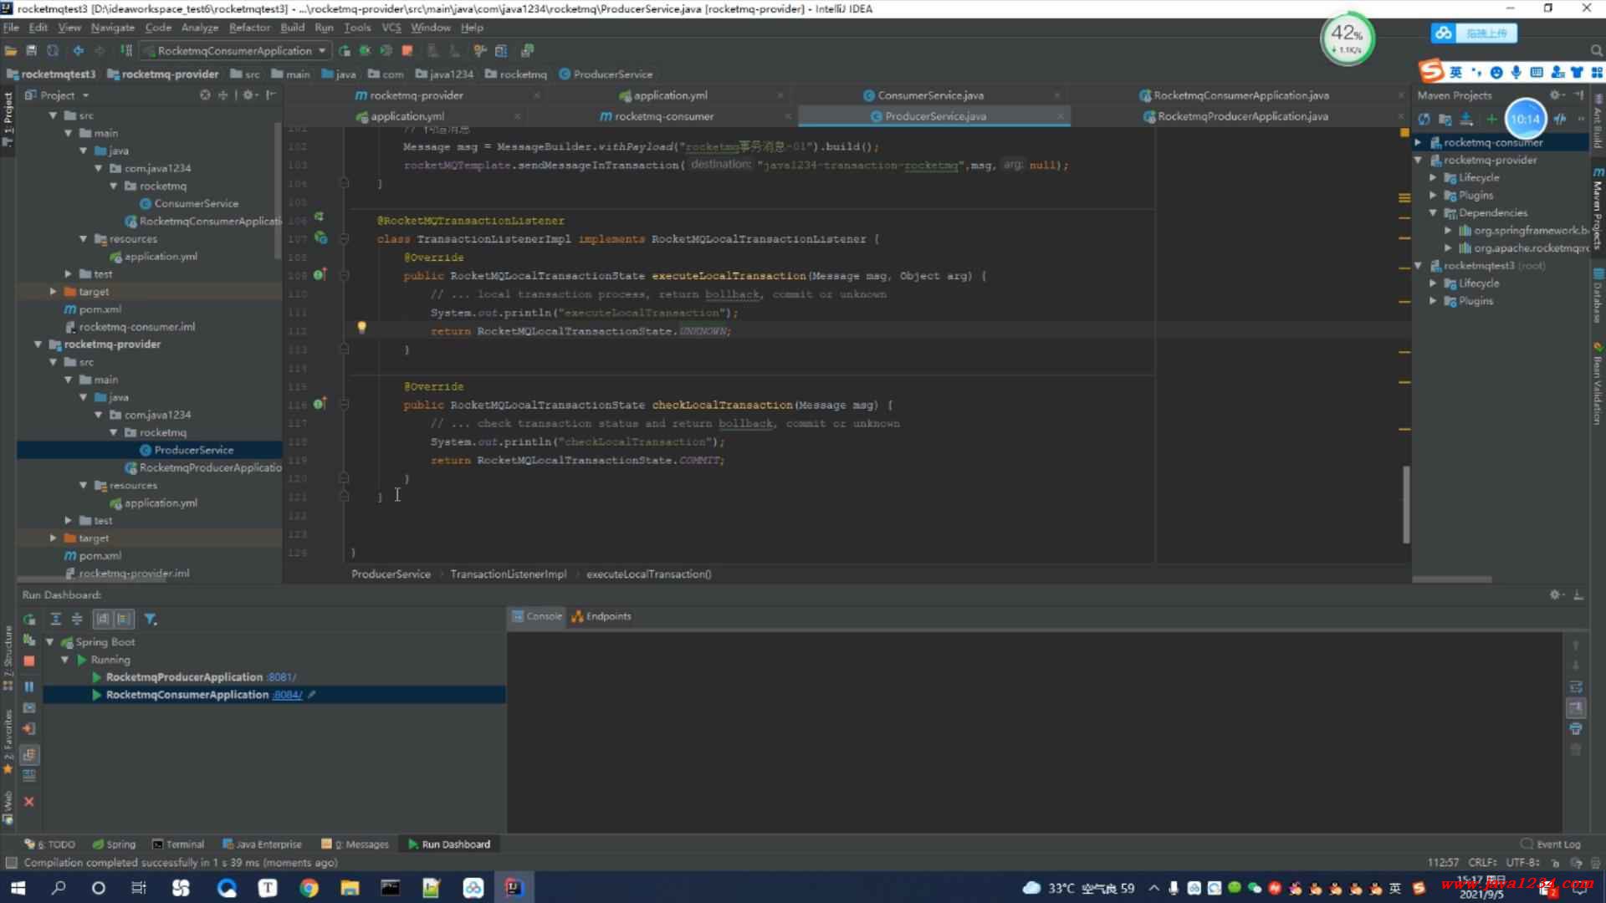Click the Synchronize toolbar icon

(53, 51)
